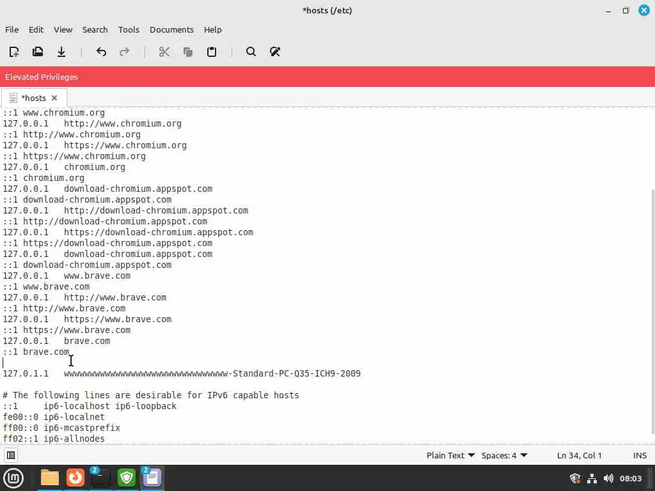Image resolution: width=655 pixels, height=491 pixels.
Task: Click the line '::1 www.chromium.org'
Action: 54,113
